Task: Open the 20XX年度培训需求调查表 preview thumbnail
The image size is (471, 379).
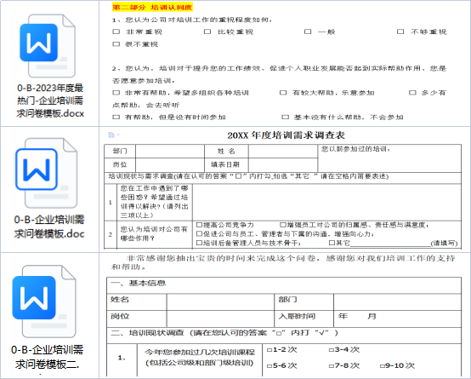Action: click(x=285, y=189)
